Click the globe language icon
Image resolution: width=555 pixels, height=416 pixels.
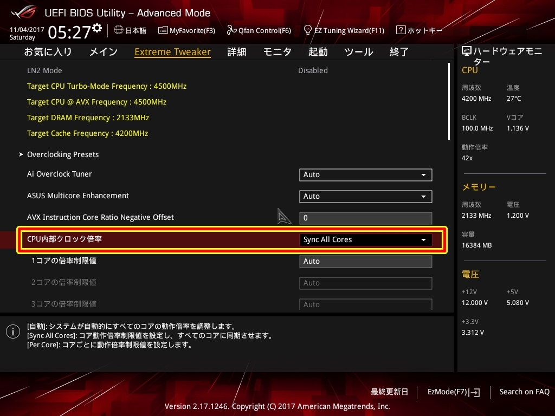(119, 30)
